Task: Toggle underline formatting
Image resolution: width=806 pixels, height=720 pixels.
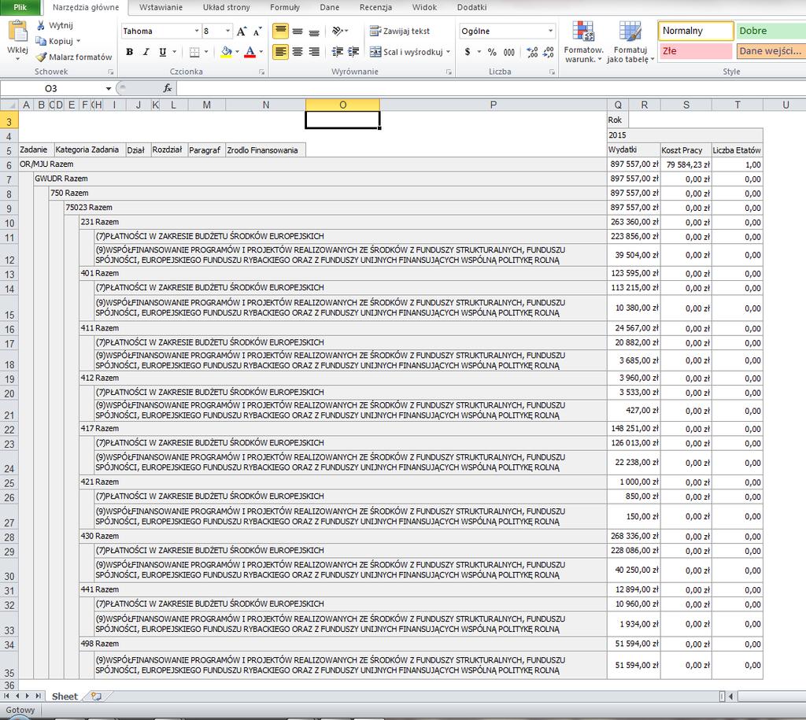Action: [163, 52]
